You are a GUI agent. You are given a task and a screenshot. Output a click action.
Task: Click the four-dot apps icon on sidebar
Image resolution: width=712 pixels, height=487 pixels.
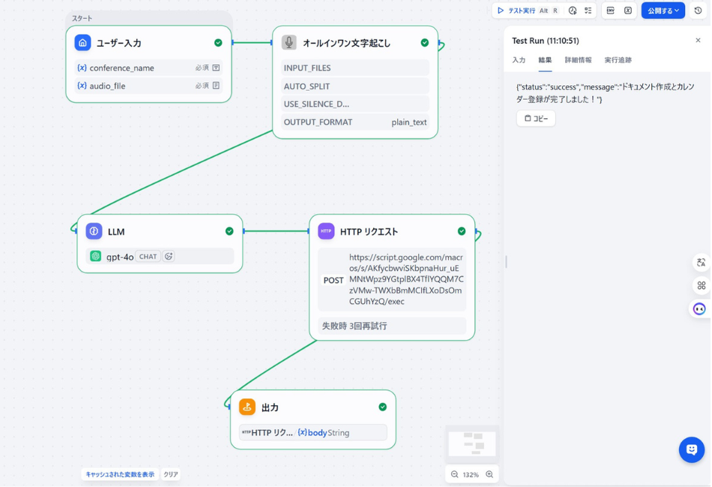point(700,285)
